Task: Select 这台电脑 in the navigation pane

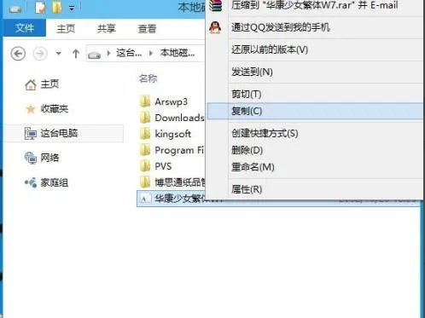Action: click(x=59, y=133)
